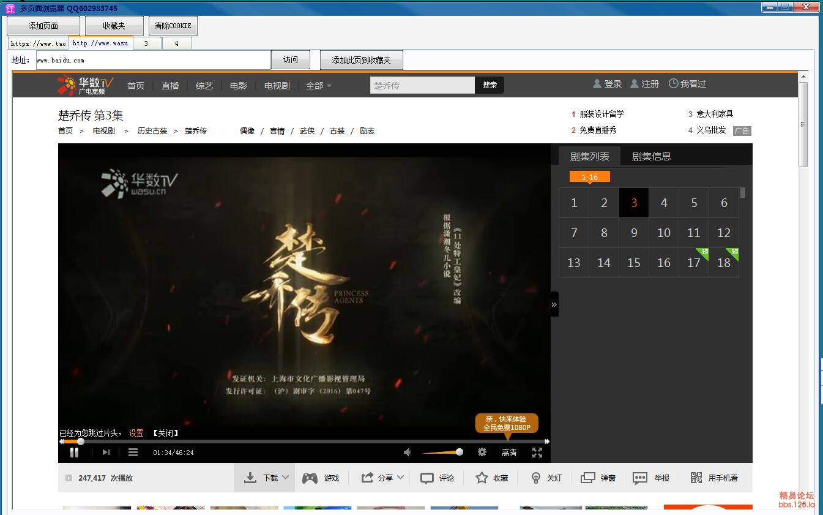Viewport: 823px width, 515px height.
Task: Change video quality 高清 setting
Action: pyautogui.click(x=509, y=453)
